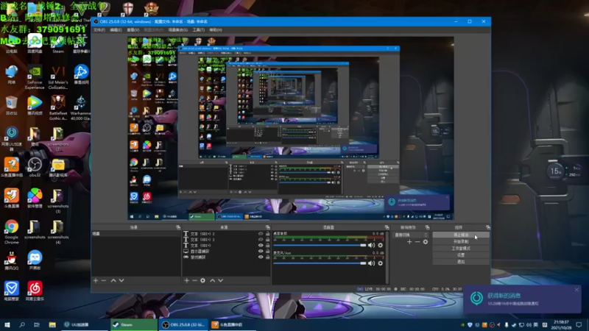Open UU加速器 taskbar button
The height and width of the screenshot is (331, 589).
(85, 325)
